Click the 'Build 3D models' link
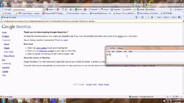The height and width of the screenshot is (103, 184). click(34, 54)
